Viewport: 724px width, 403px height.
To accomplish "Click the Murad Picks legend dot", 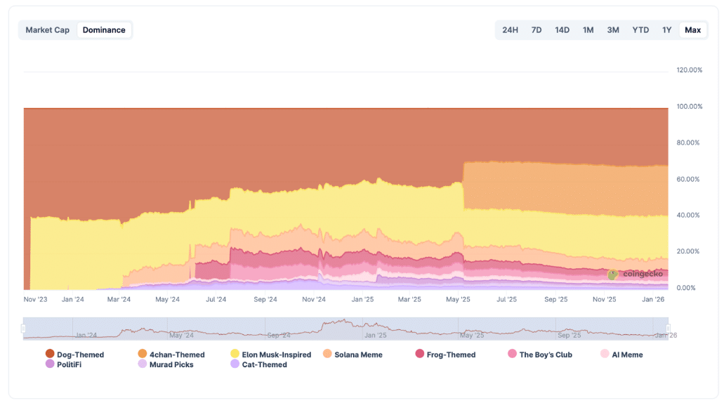I will (143, 364).
